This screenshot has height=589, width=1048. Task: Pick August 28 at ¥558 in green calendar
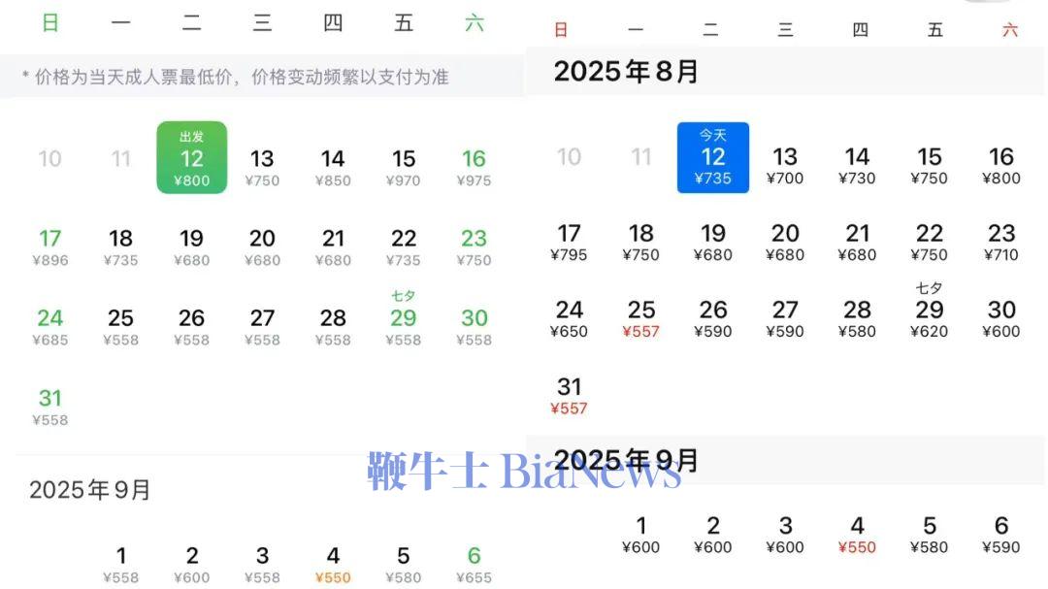(x=333, y=327)
